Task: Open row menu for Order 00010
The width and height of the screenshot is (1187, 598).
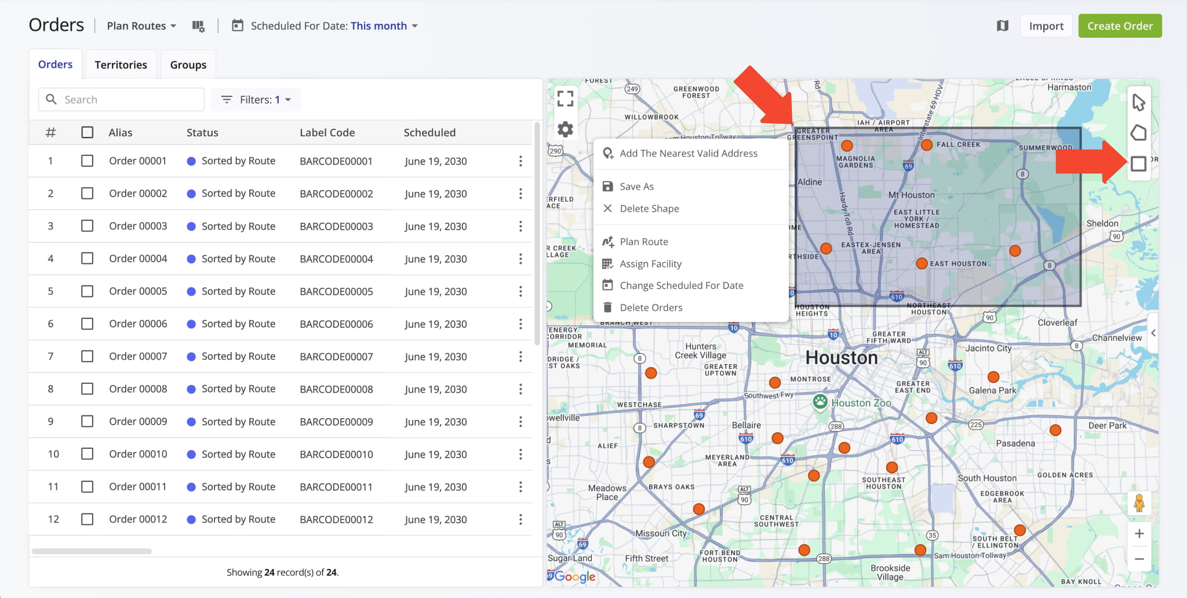Action: (520, 454)
